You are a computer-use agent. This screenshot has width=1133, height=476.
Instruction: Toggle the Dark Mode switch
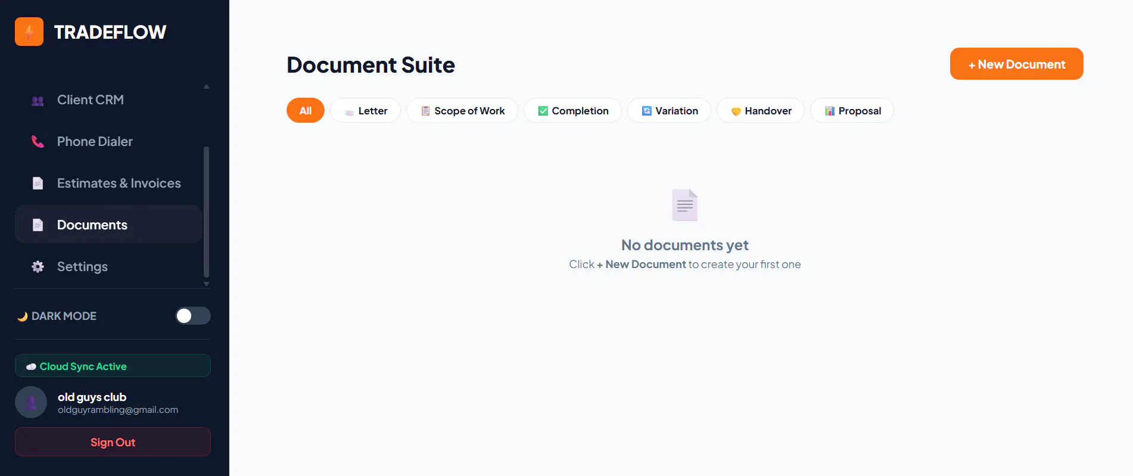coord(193,316)
